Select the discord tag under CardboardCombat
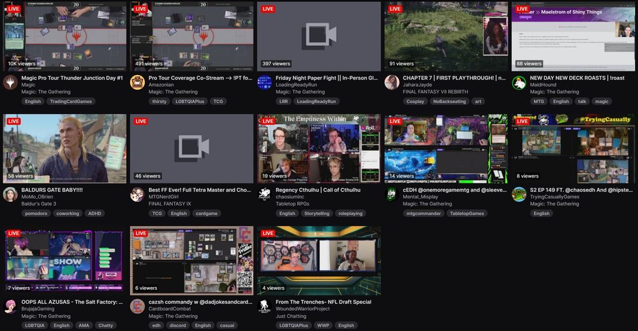This screenshot has height=331, width=638. point(178,326)
